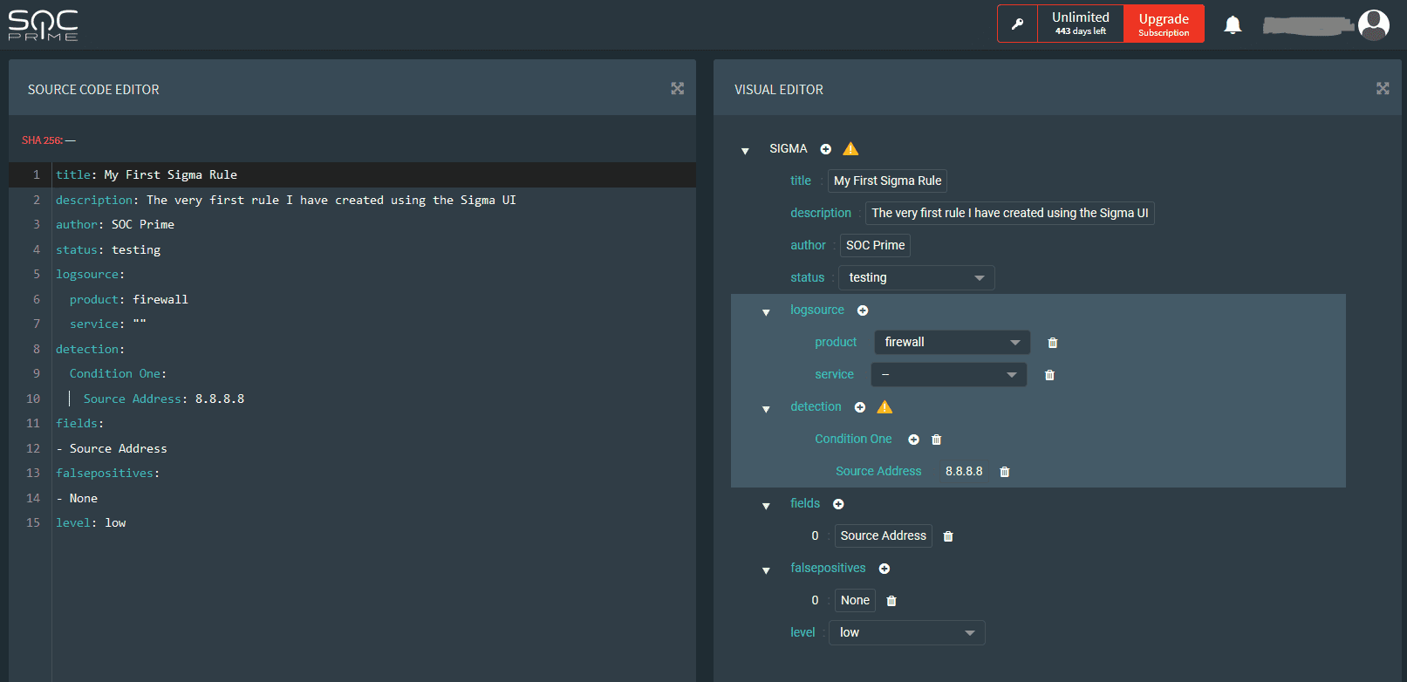Click the Upgrade Subscription button
The image size is (1407, 682).
(1164, 24)
